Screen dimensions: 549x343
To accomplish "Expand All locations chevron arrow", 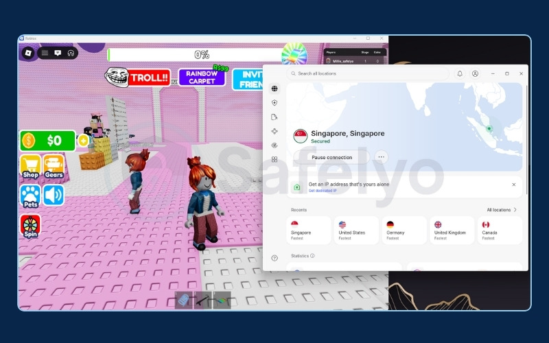I will click(515, 210).
